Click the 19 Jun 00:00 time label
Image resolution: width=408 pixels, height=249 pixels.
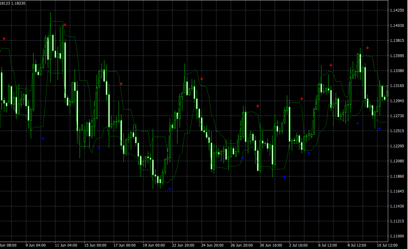click(x=154, y=245)
